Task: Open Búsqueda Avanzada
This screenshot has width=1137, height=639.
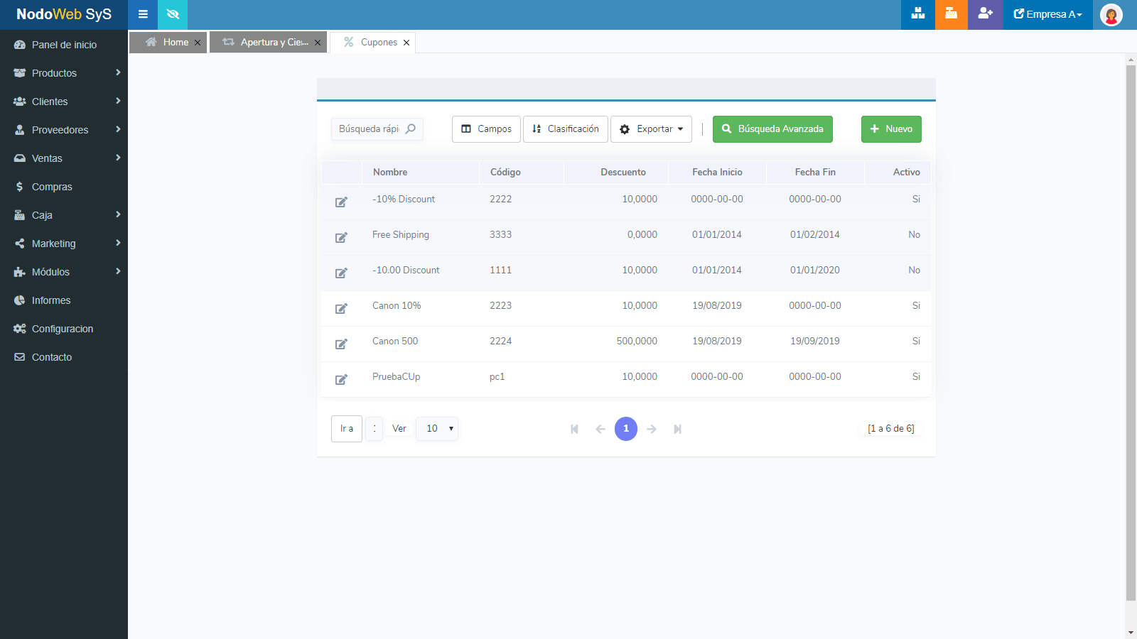Action: [x=772, y=129]
